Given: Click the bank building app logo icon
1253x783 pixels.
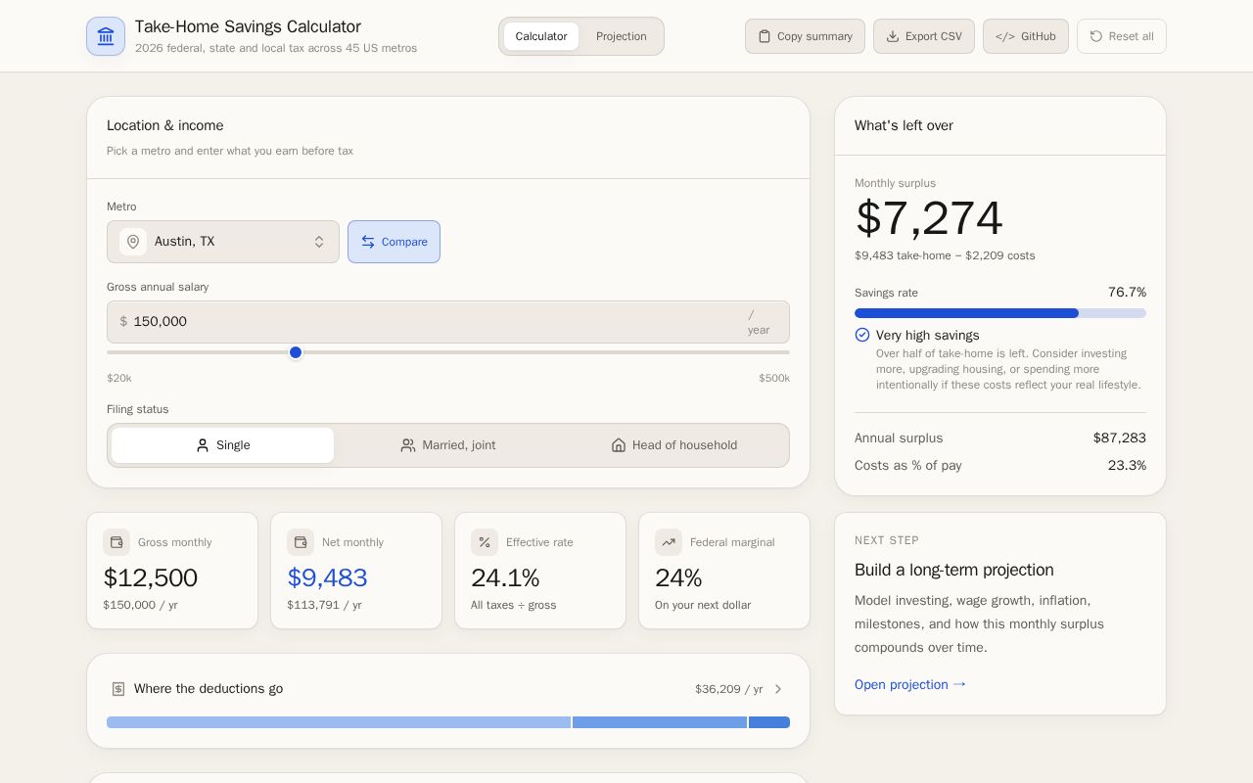Looking at the screenshot, I should click(106, 36).
